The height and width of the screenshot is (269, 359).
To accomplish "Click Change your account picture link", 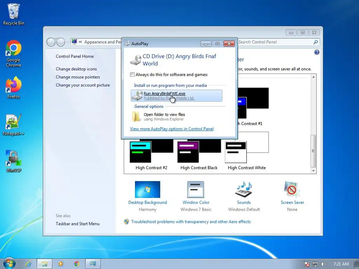I will pyautogui.click(x=83, y=85).
